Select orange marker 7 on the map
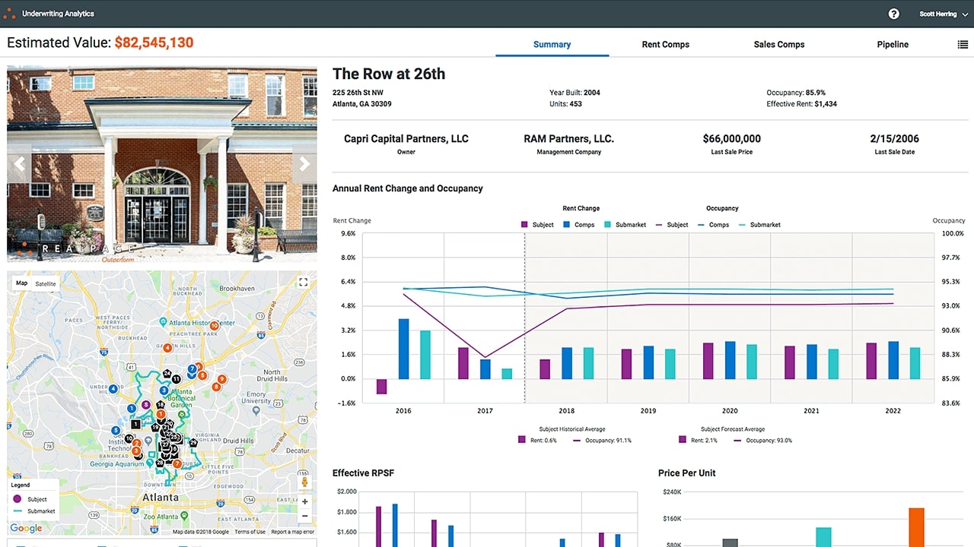This screenshot has height=547, width=974. (177, 463)
